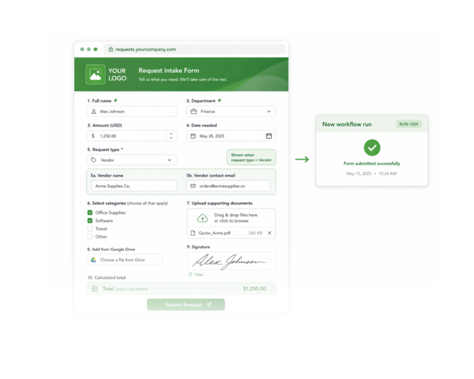Click the address bar URL requests.yourcompany.com
474x379 pixels.
pyautogui.click(x=146, y=49)
